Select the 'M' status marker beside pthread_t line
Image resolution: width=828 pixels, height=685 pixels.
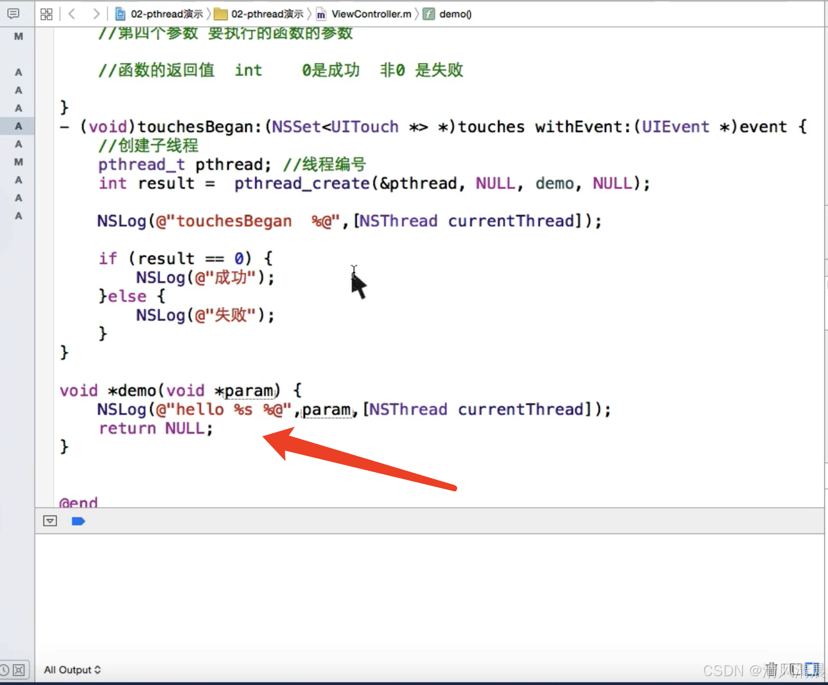(x=18, y=162)
